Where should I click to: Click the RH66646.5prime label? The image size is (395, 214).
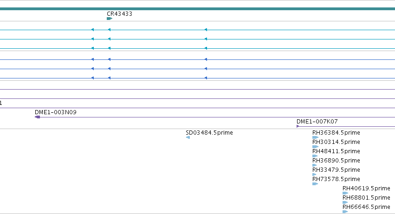(x=366, y=207)
